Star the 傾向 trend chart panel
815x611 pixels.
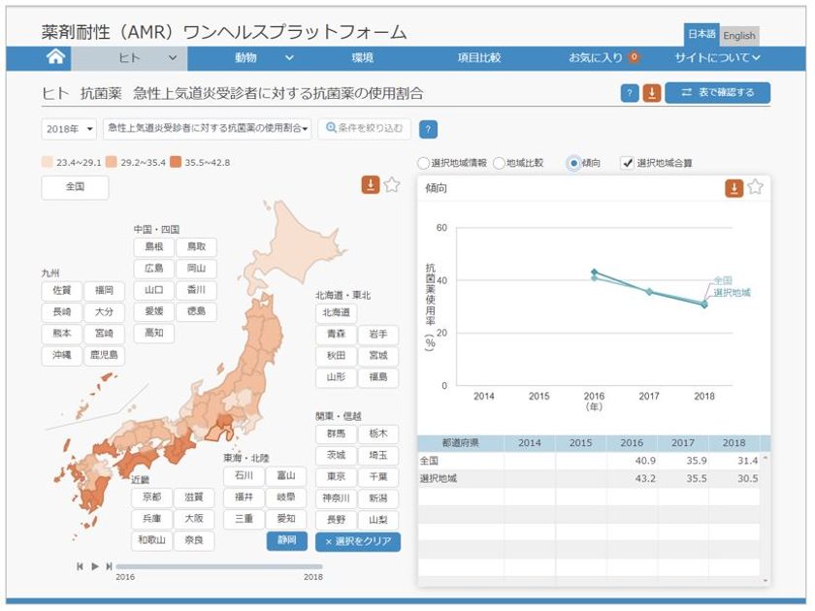pos(755,187)
